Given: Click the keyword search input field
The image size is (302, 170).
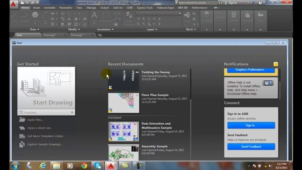Looking at the screenshot, I should [198, 3].
